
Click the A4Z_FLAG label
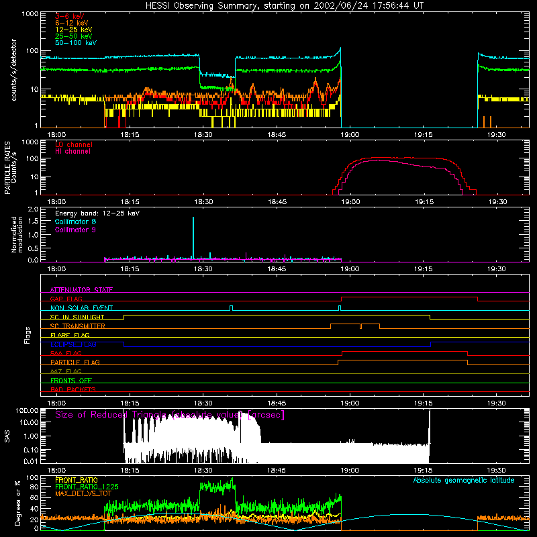coord(66,371)
